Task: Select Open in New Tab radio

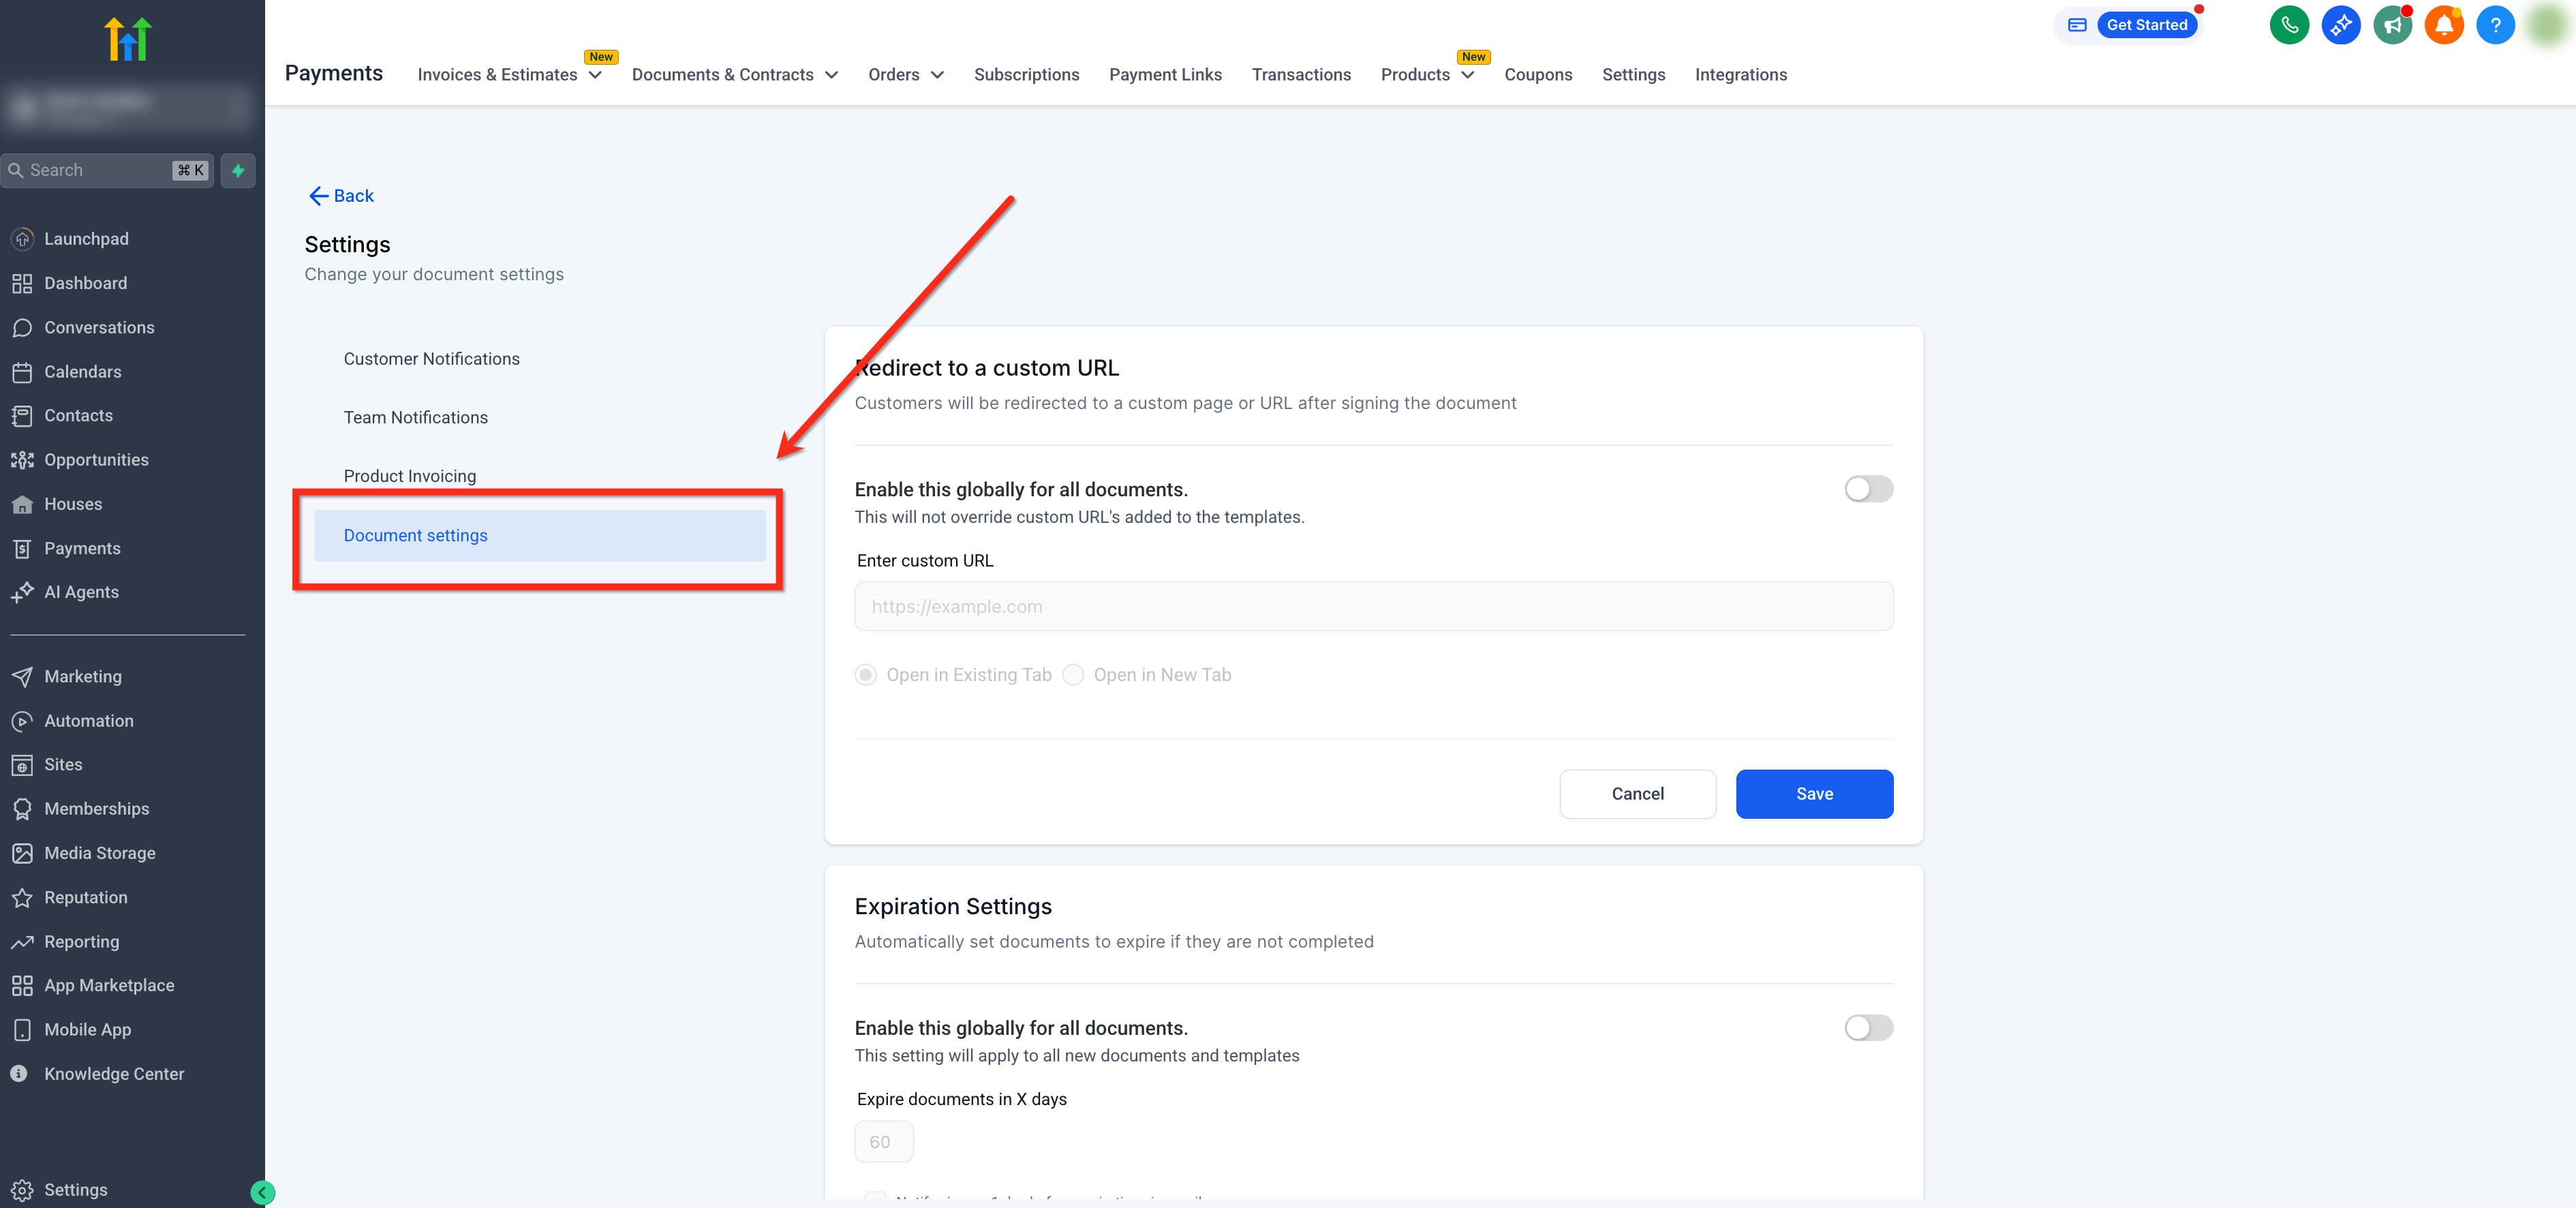Action: point(1073,675)
